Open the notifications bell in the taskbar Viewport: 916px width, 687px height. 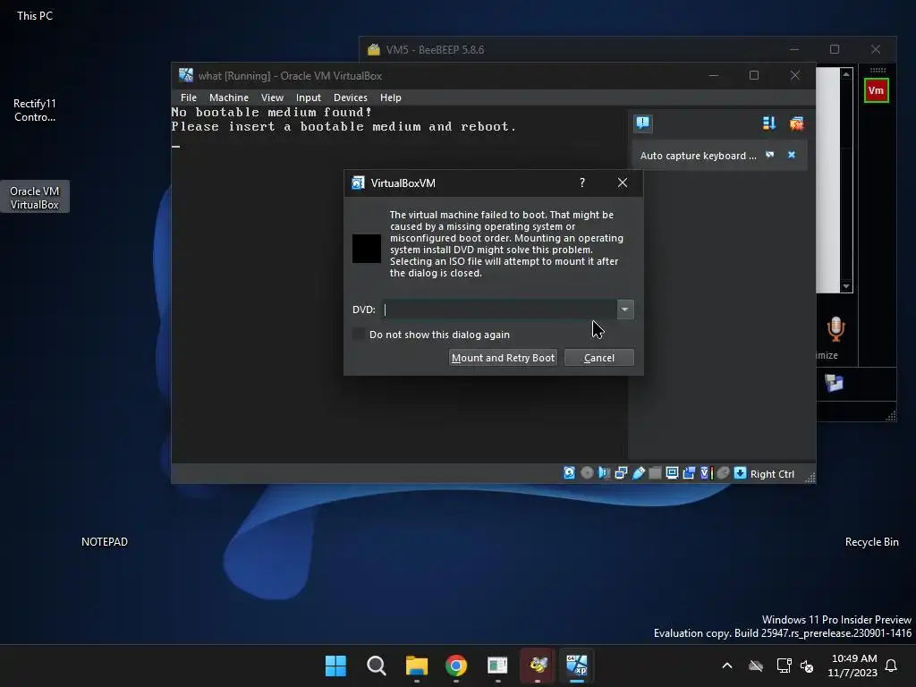891,666
